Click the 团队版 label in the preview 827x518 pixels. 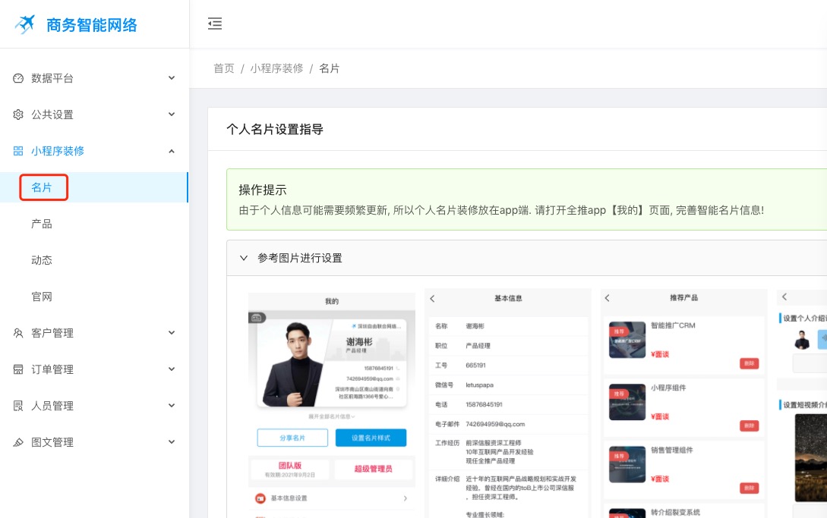pos(290,466)
